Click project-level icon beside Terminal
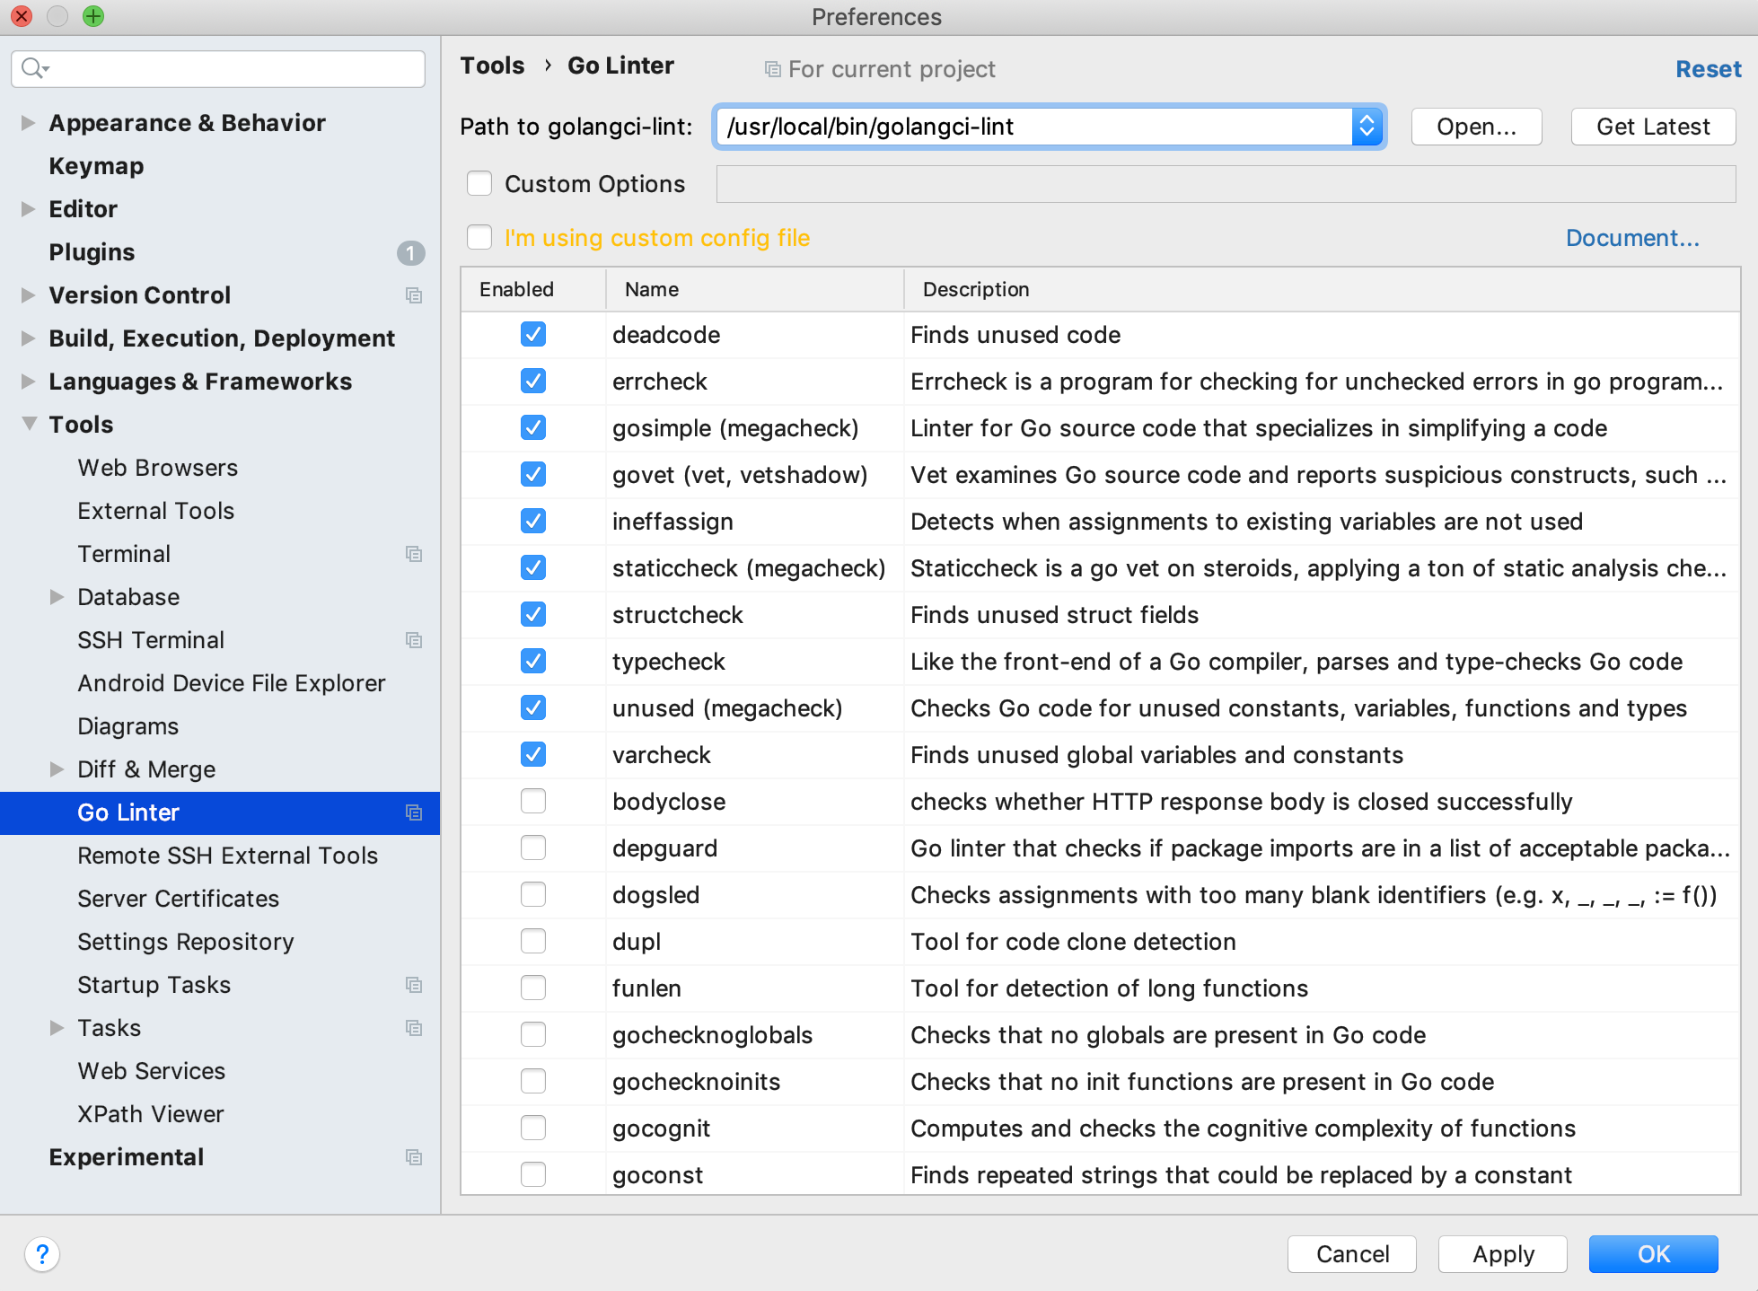The image size is (1758, 1291). coord(414,554)
